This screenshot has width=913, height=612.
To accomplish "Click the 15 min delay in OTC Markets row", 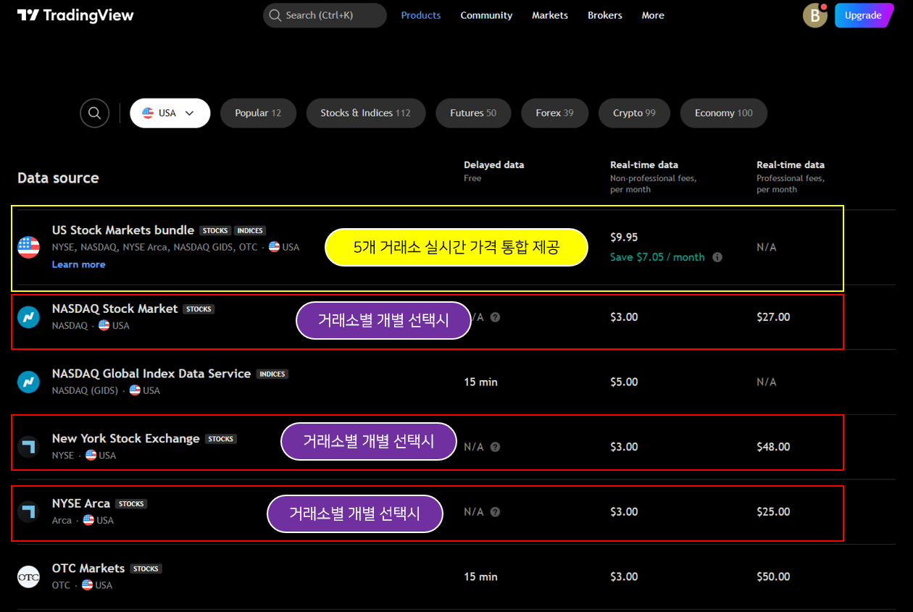I will pos(481,577).
